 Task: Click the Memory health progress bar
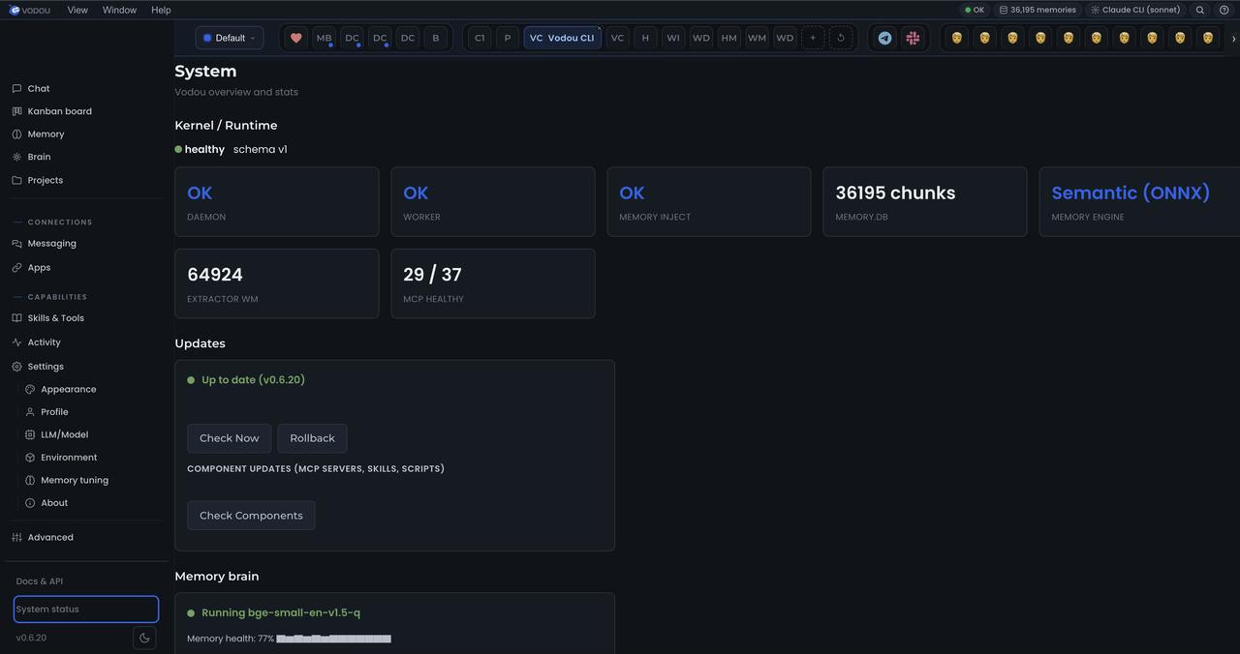[333, 639]
